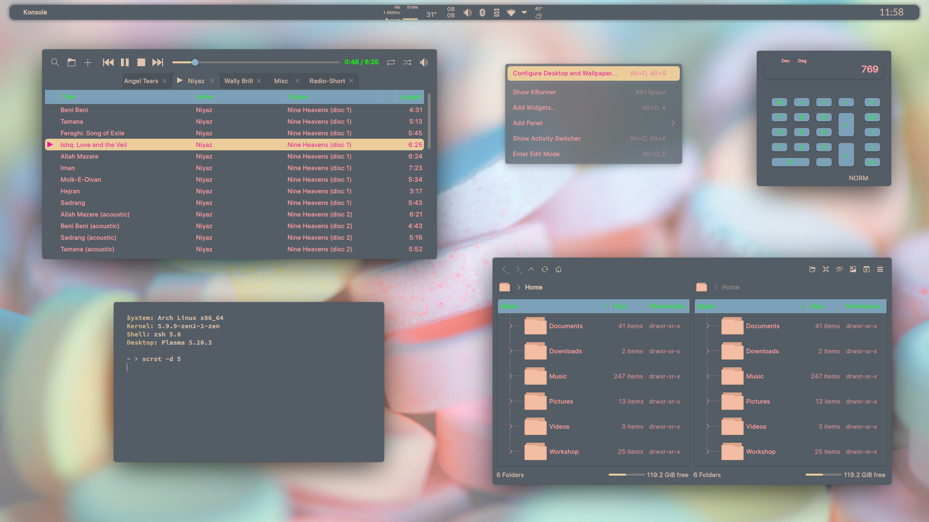Create a new folder in Dolphin
Viewport: 929px width, 522px height.
pos(812,269)
